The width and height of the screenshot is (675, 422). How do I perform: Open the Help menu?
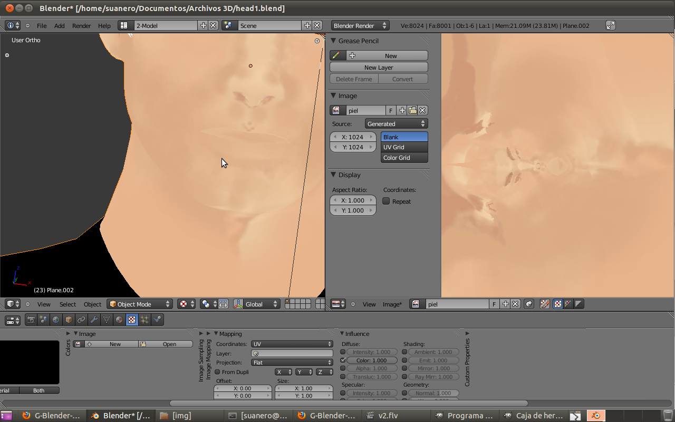pos(104,25)
